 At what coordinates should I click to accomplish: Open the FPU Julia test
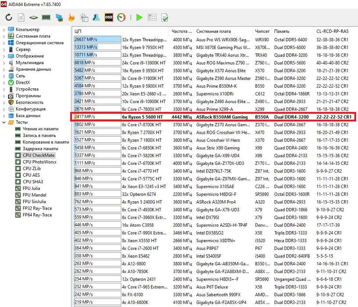click(x=31, y=189)
